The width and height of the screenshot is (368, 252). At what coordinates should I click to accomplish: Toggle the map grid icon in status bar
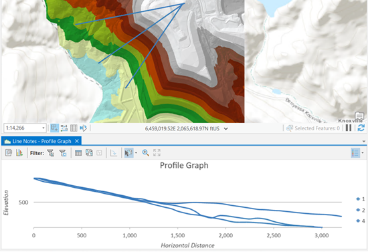pos(74,128)
